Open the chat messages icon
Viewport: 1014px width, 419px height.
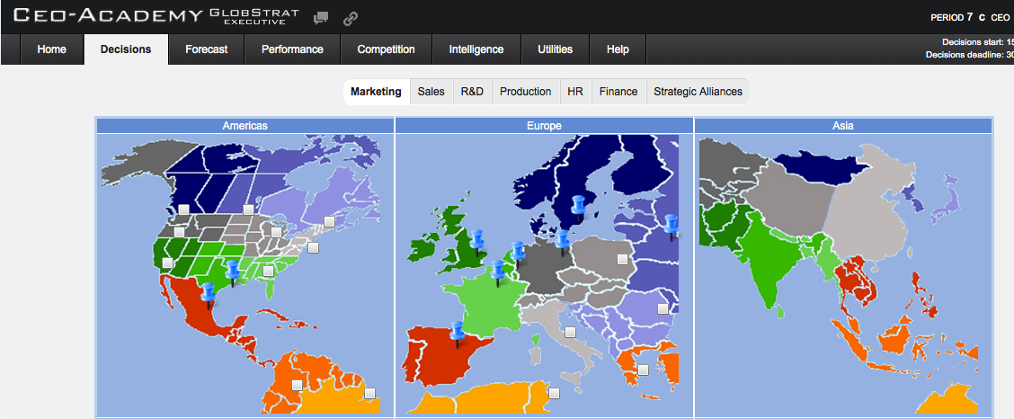[x=321, y=17]
